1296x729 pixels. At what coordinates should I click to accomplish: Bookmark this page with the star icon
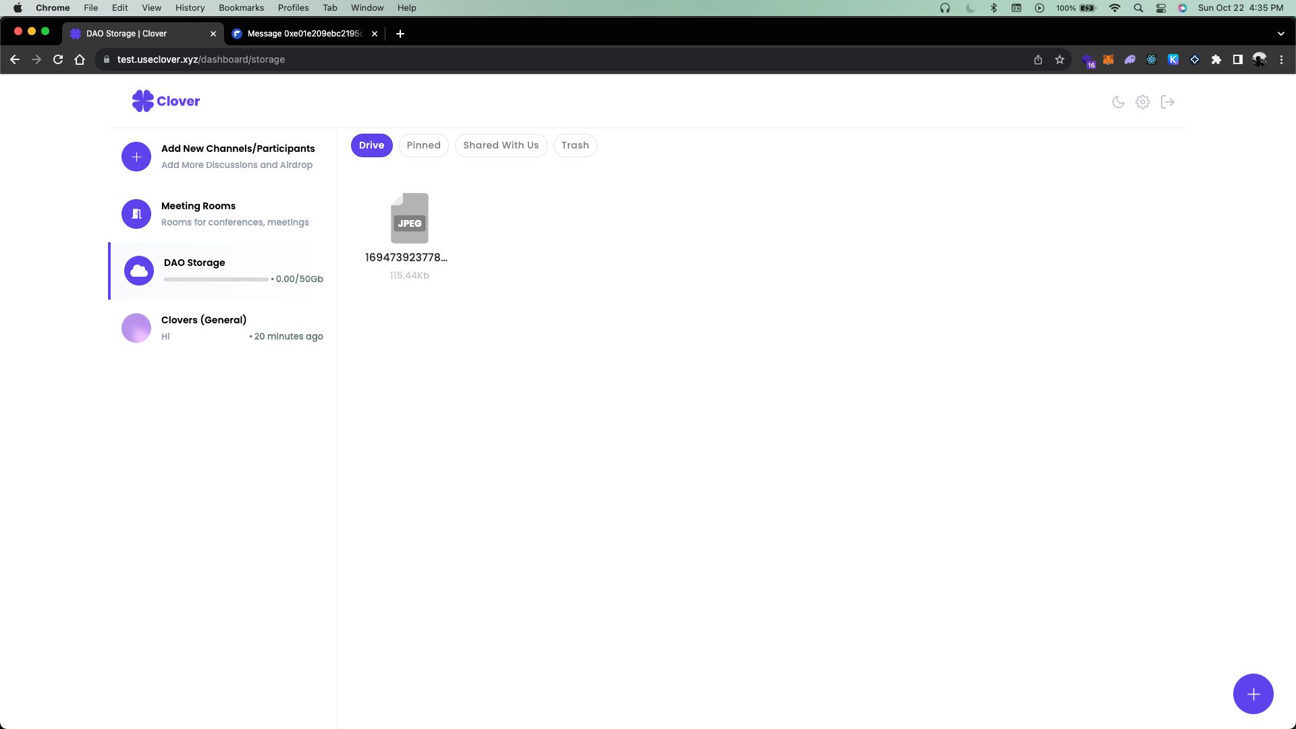1060,59
